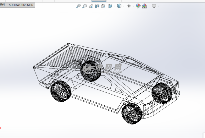This screenshot has width=205, height=138.
Task: Expand the Hide/Show Items dropdown arrow
Action: 133,6
